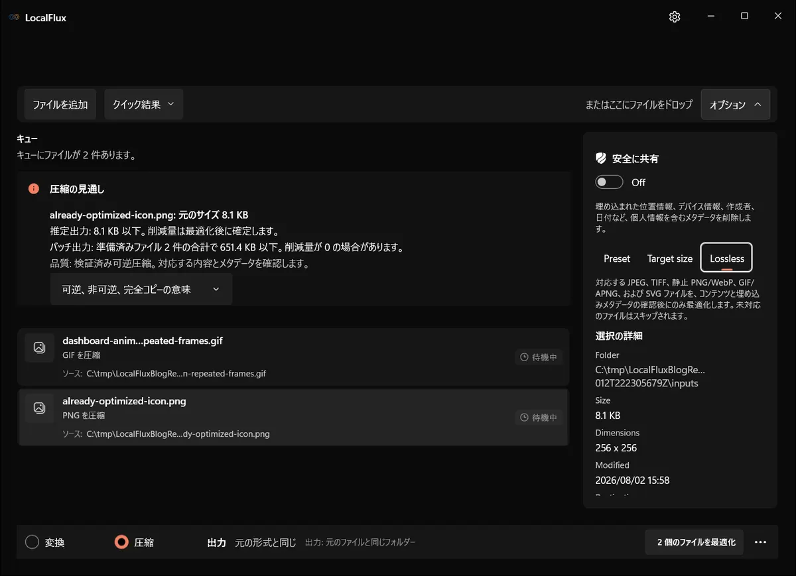The height and width of the screenshot is (576, 796).
Task: Click the バッチ出力 651.4 KB estimate line
Action: point(227,247)
